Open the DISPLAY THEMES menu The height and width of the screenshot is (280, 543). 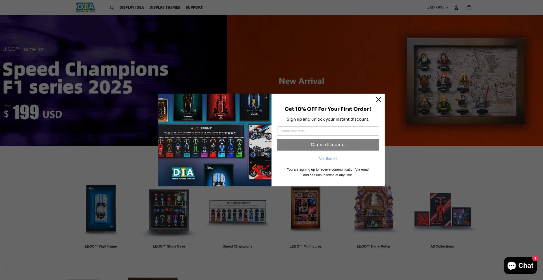point(165,7)
